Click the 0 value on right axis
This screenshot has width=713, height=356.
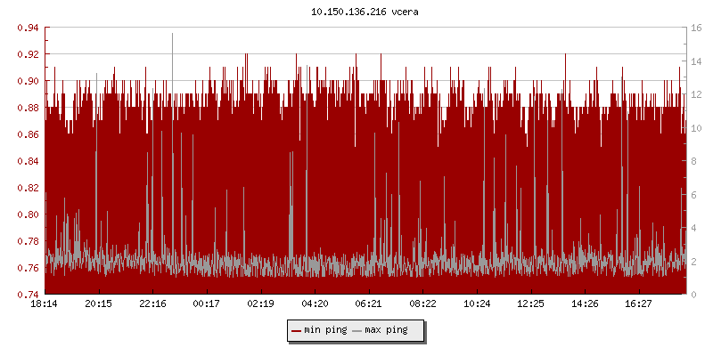[693, 295]
